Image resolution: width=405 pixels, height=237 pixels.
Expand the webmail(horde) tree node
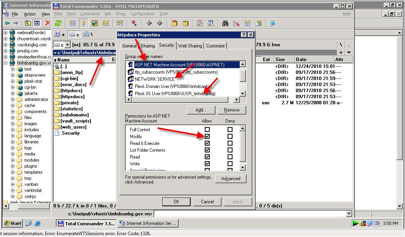[x=5, y=33]
